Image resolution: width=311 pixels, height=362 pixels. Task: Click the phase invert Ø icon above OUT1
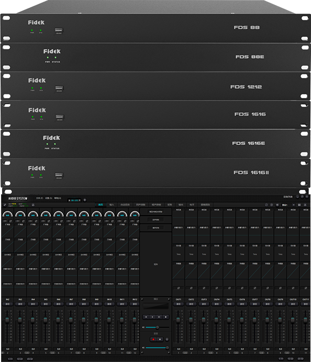(179, 288)
